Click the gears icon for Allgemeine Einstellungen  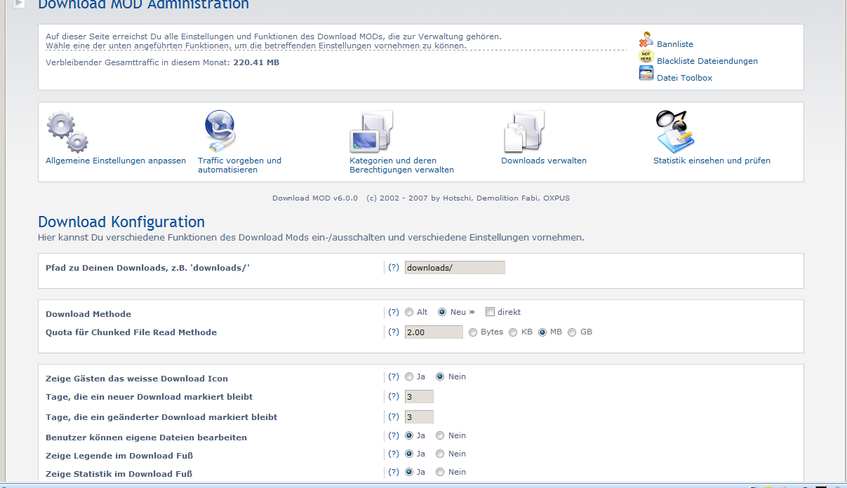pos(67,132)
